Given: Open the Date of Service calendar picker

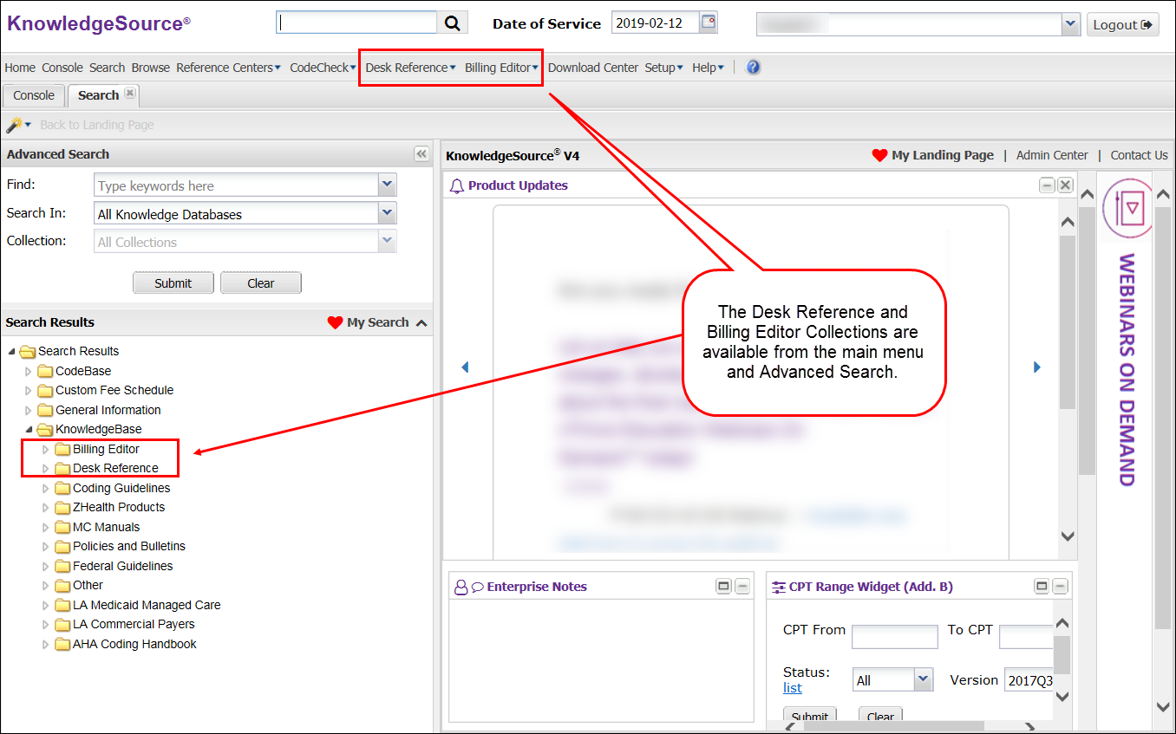Looking at the screenshot, I should (709, 23).
